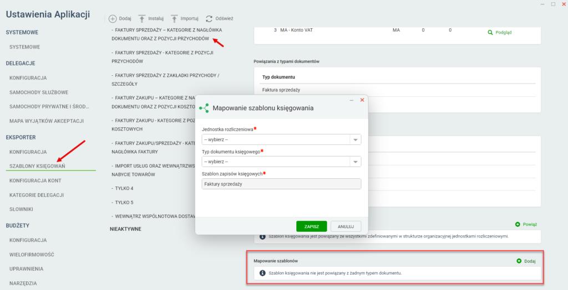Select template 'WEWNĄTRZ WSPÓLNOTOWA DOSTAW...'

[153, 216]
